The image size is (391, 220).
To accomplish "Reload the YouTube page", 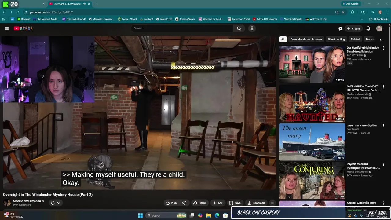I will [18, 12].
